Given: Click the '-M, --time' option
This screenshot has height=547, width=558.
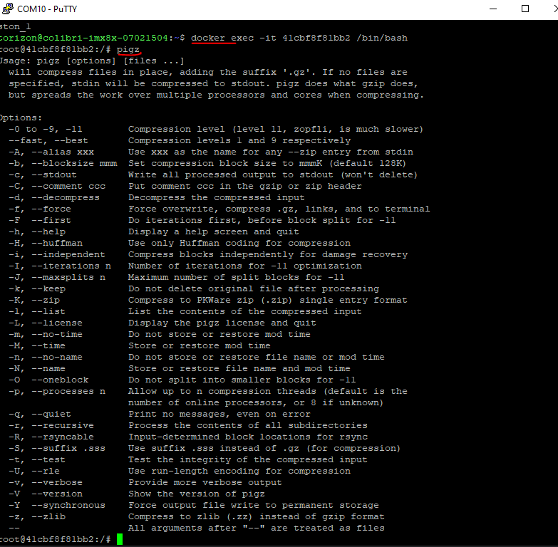Looking at the screenshot, I should pos(37,345).
